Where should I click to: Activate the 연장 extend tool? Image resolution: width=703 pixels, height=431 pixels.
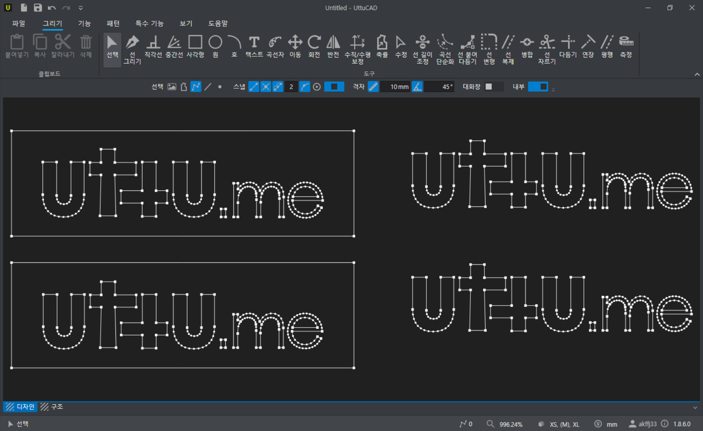(588, 47)
